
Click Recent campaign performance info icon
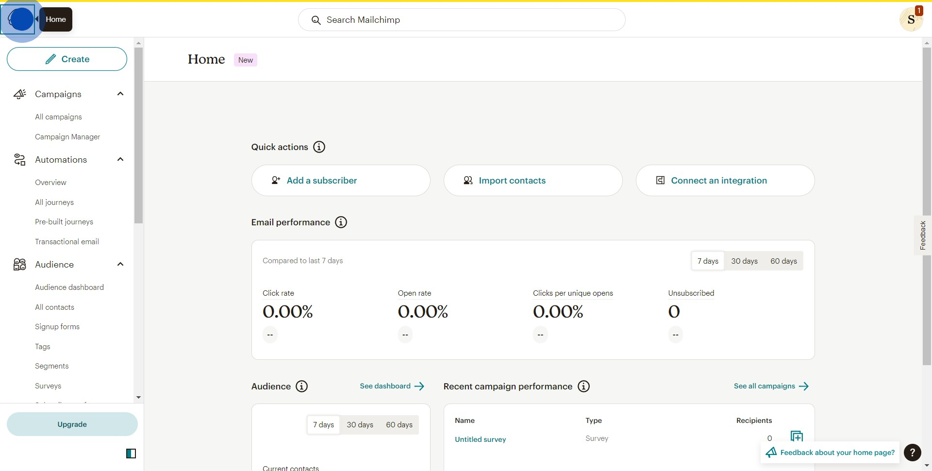tap(583, 387)
